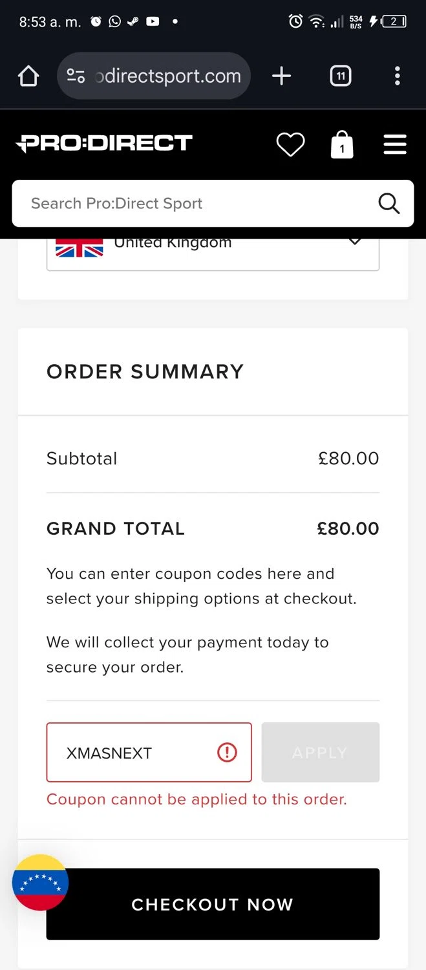Focus the Search Pro:Direct Sport field

pos(194,204)
